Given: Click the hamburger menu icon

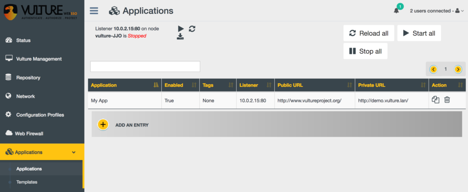Looking at the screenshot, I should 94,11.
